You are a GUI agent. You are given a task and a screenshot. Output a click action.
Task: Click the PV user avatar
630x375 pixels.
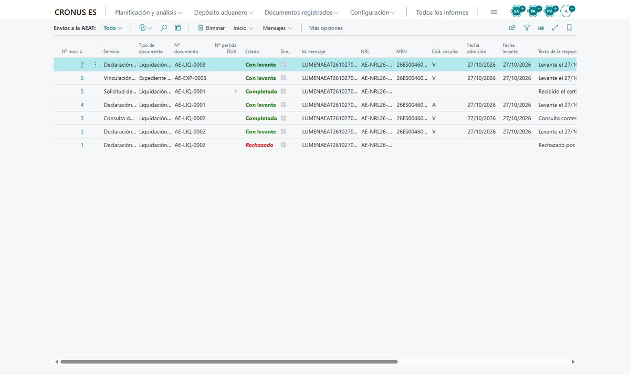(x=550, y=11)
